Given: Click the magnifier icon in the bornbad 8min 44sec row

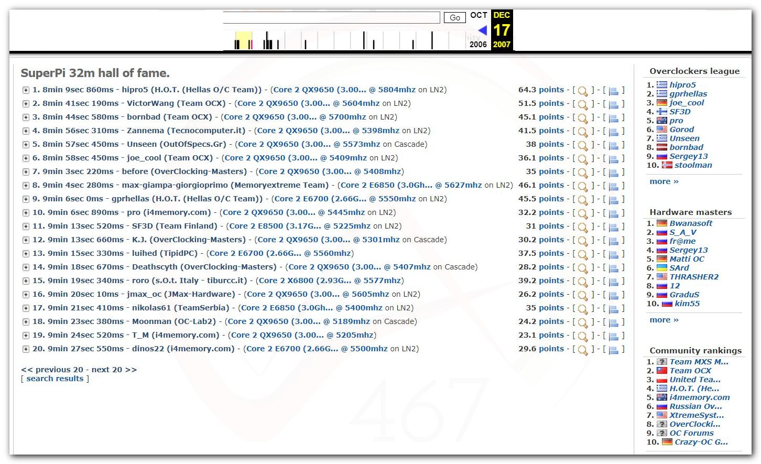Looking at the screenshot, I should tap(582, 118).
